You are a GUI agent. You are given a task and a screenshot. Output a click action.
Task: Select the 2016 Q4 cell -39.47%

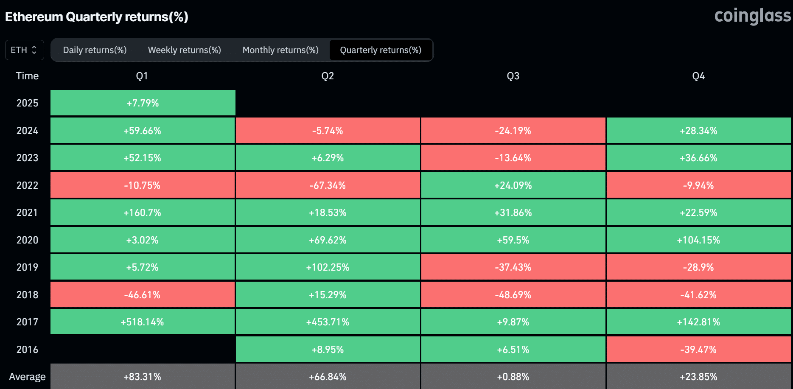pyautogui.click(x=699, y=349)
